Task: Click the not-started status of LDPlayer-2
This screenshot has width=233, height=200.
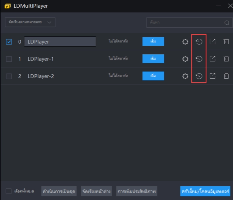Action: (118, 76)
